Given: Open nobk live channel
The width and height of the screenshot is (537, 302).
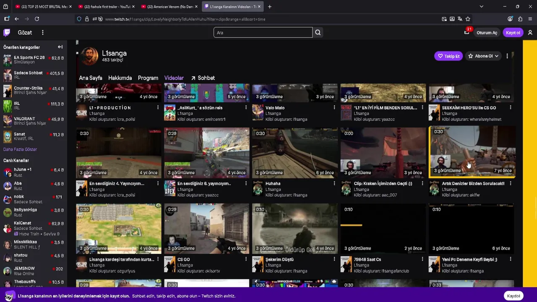Looking at the screenshot, I should coord(34,199).
